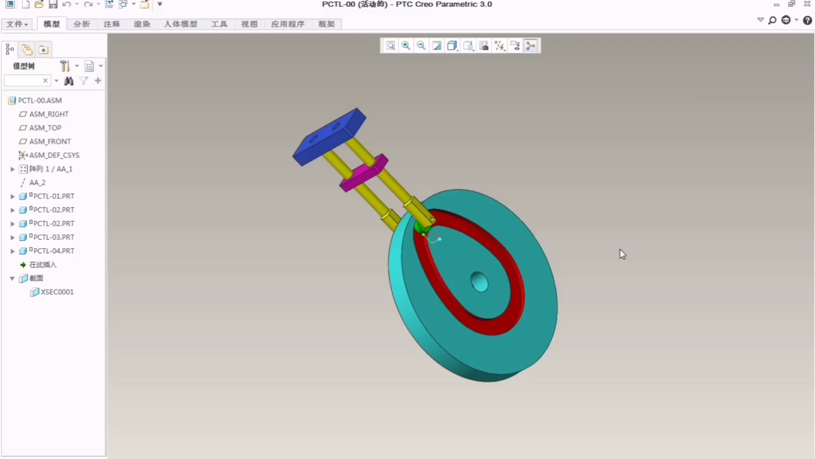Switch to the 模型 ribbon tab
This screenshot has width=815, height=459.
coord(52,24)
